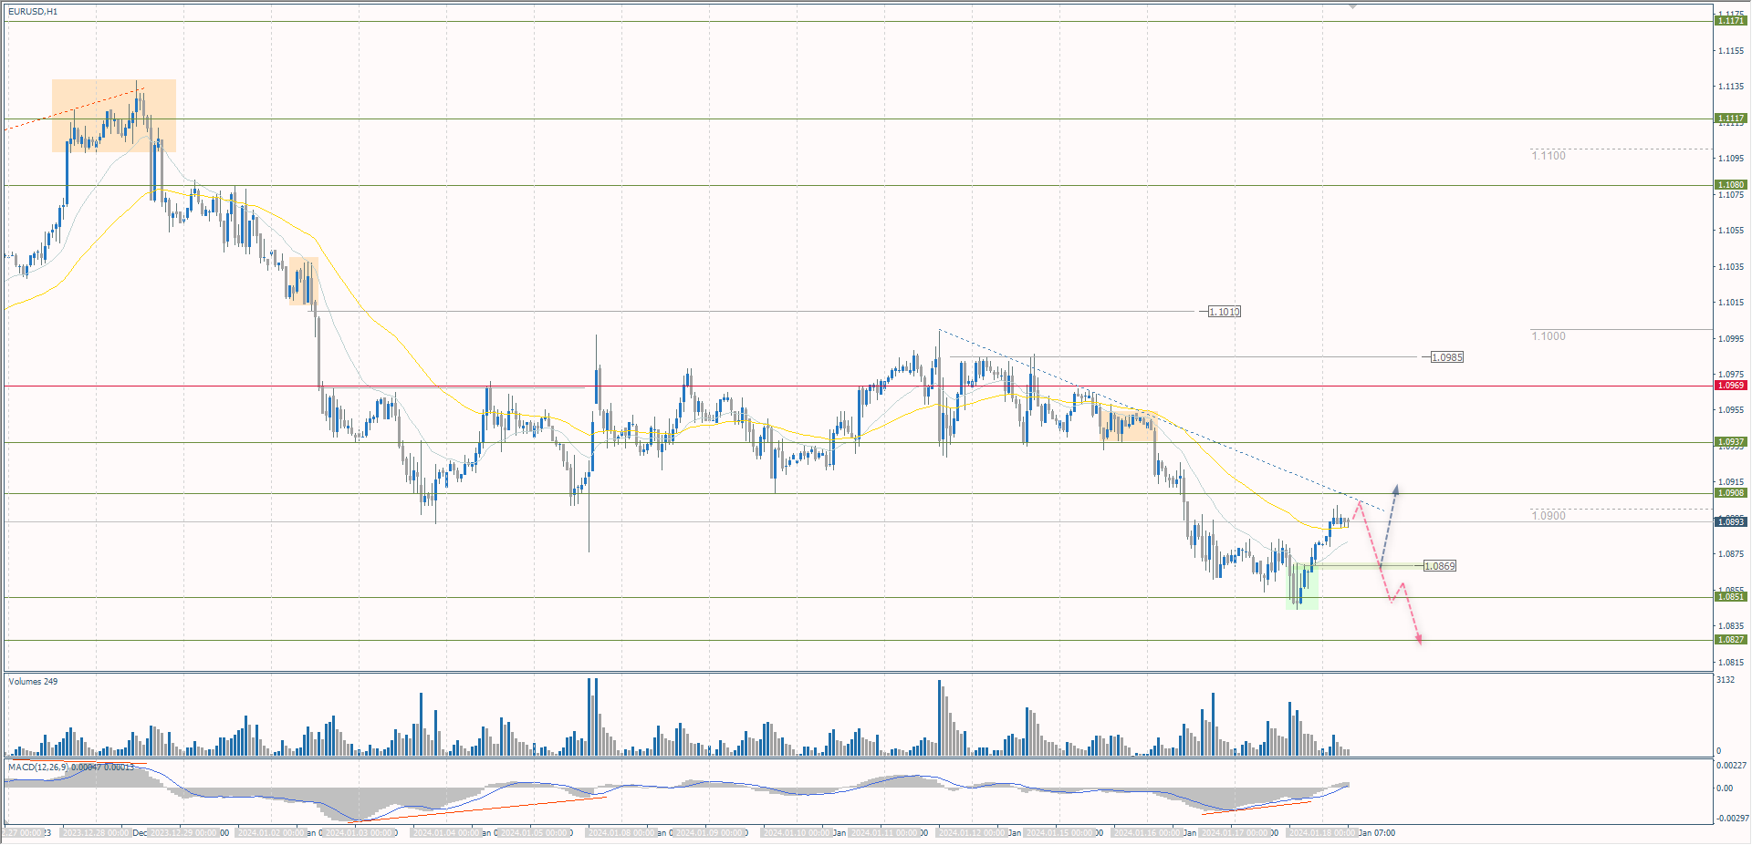The height and width of the screenshot is (845, 1752).
Task: Click the grey 1.1100 round level label
Action: (x=1549, y=156)
